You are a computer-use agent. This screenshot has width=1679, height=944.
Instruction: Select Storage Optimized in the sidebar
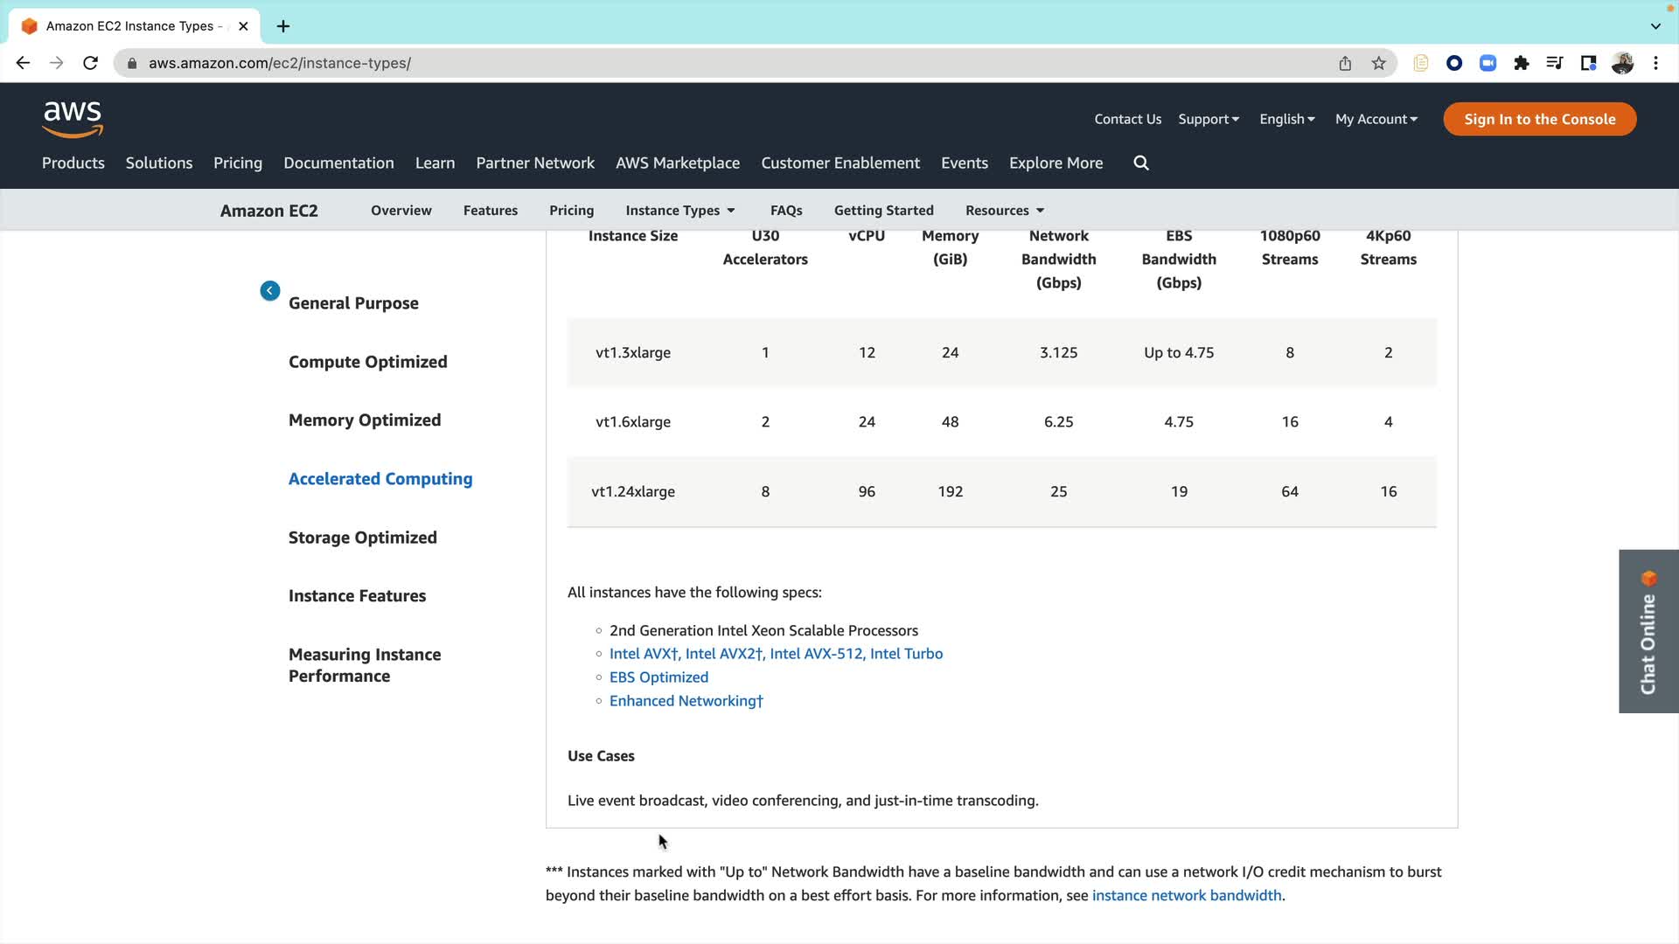click(363, 538)
